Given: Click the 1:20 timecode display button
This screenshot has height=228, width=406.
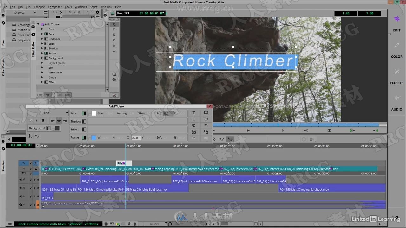Looking at the screenshot, I should click(346, 13).
